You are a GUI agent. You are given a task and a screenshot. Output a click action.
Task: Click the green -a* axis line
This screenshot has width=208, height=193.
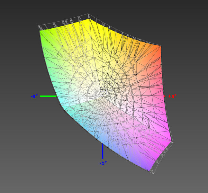[49, 96]
